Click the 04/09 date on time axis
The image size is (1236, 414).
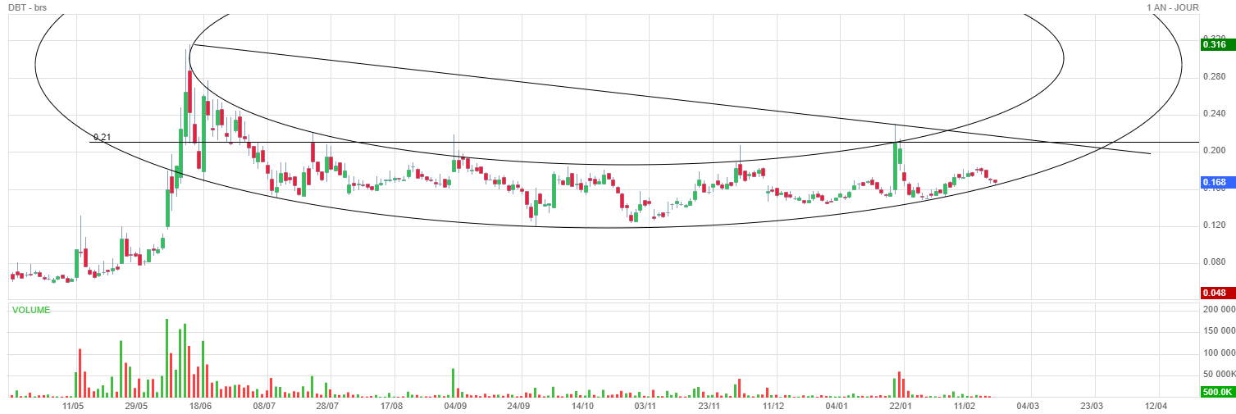pyautogui.click(x=455, y=406)
